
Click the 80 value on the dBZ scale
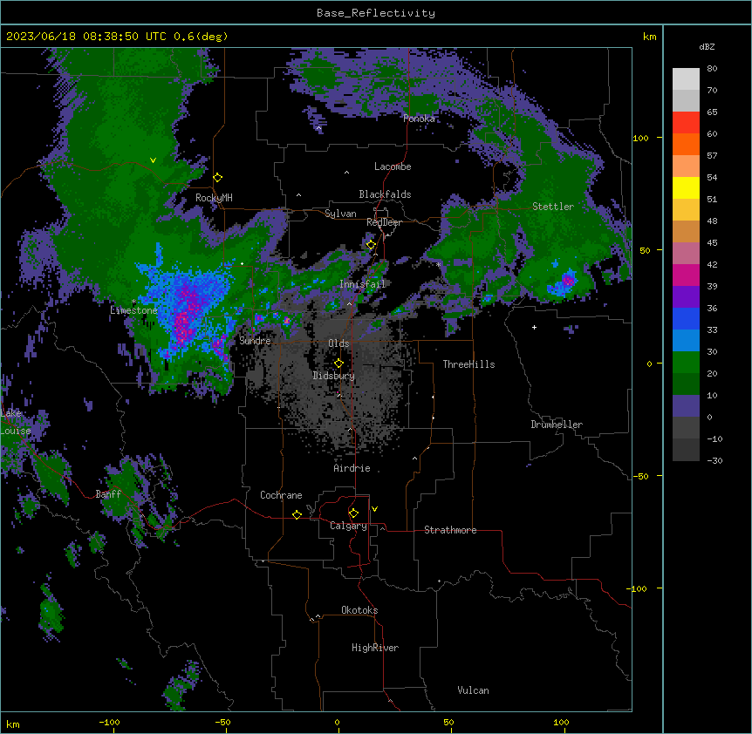click(712, 69)
